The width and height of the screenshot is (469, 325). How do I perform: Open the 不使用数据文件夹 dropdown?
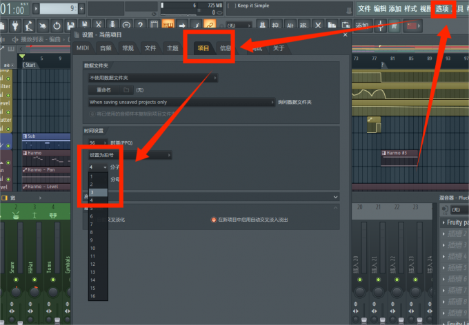[152, 78]
